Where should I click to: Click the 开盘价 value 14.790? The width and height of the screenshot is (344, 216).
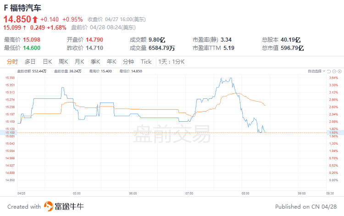tap(94, 40)
